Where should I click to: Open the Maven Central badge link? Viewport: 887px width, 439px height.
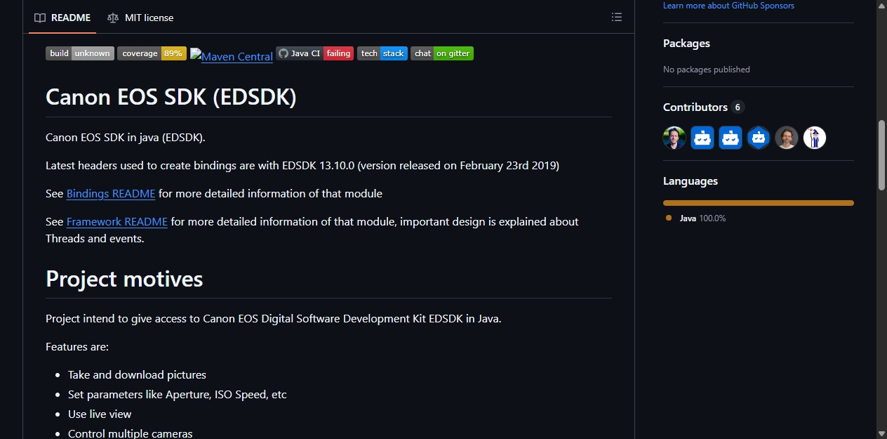pos(232,56)
